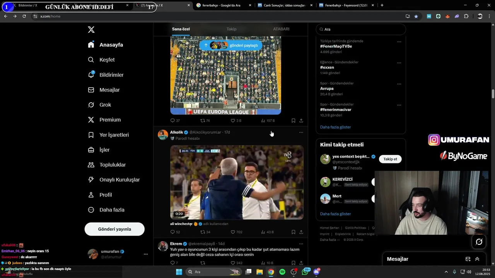495x278 pixels.
Task: Click the Gönderi yayınla button
Action: 114,229
